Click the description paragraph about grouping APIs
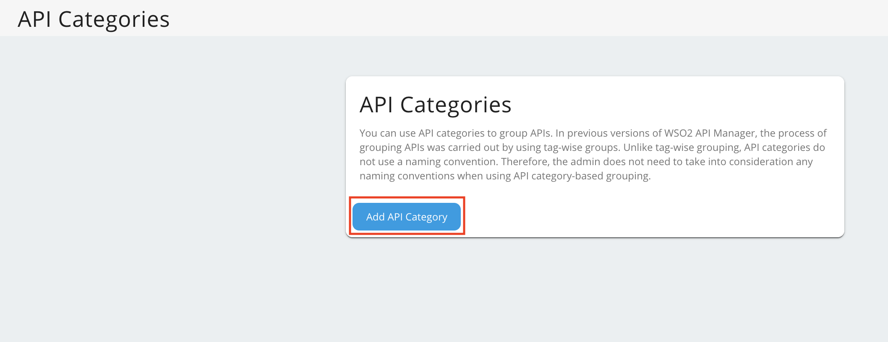The width and height of the screenshot is (888, 342). tap(593, 155)
